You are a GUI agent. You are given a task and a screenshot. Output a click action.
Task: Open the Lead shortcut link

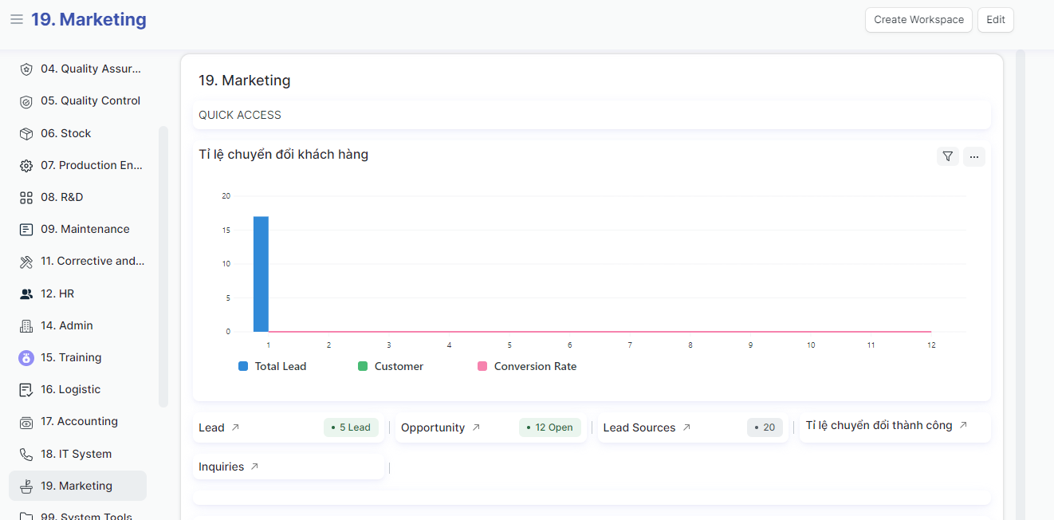(212, 427)
